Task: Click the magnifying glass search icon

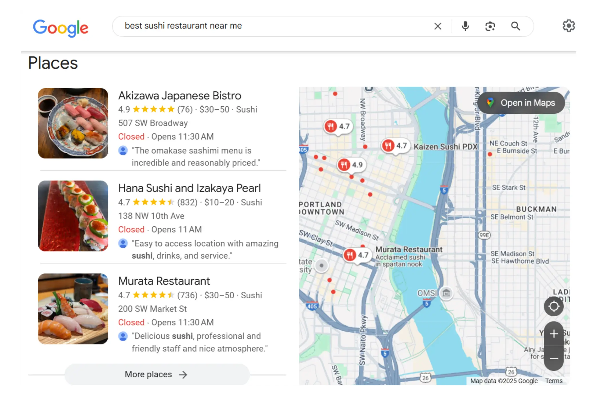Action: 515,26
